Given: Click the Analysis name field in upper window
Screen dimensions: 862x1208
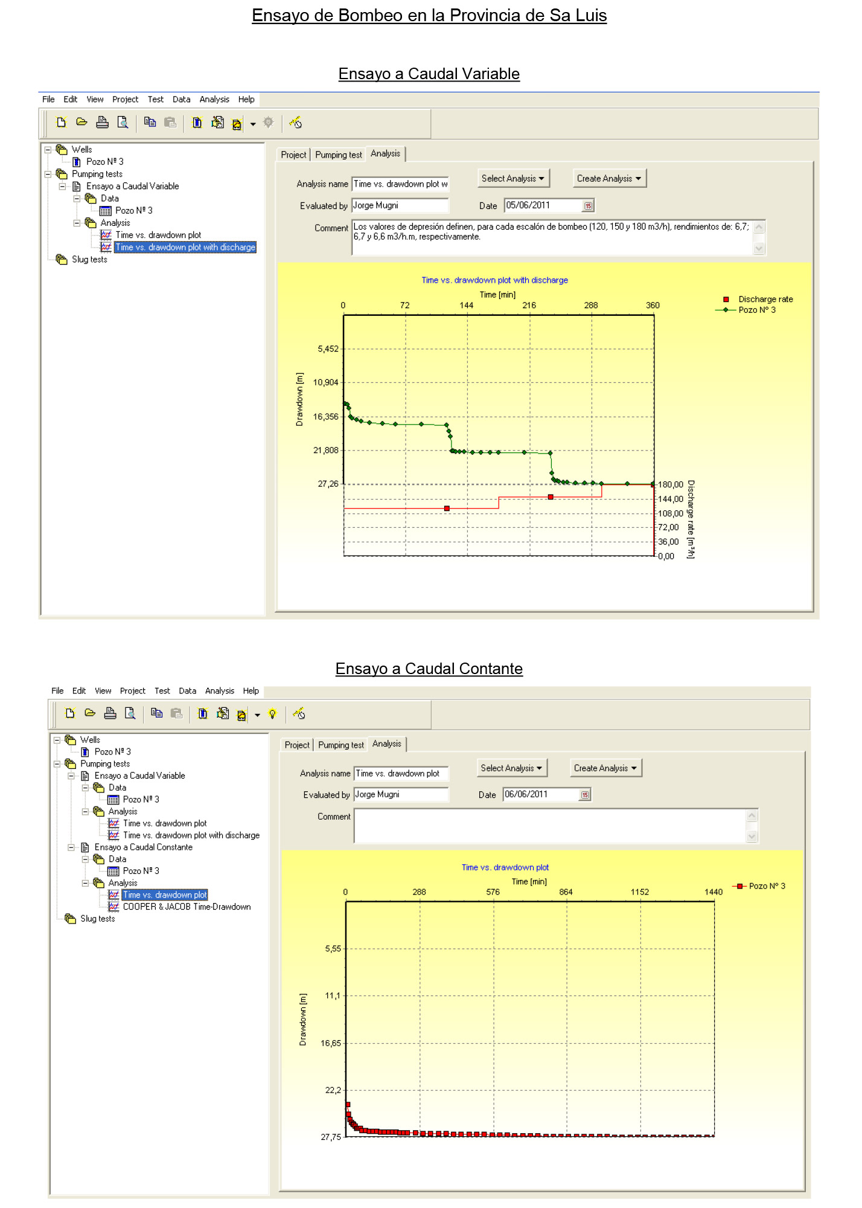Looking at the screenshot, I should click(x=400, y=184).
